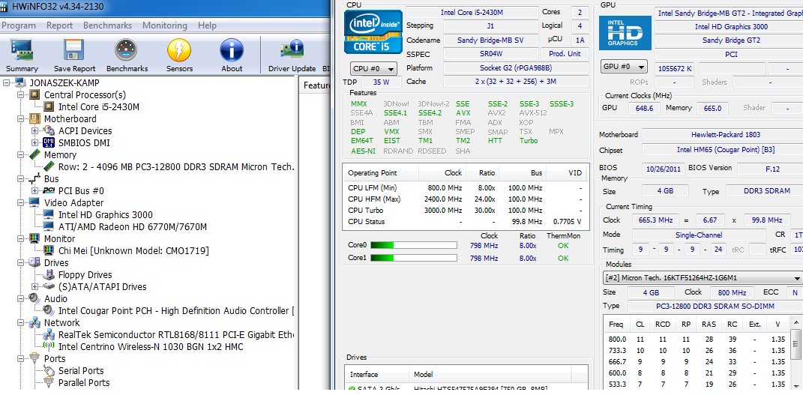
Task: Click the Memory module tree icon
Action: (35, 154)
